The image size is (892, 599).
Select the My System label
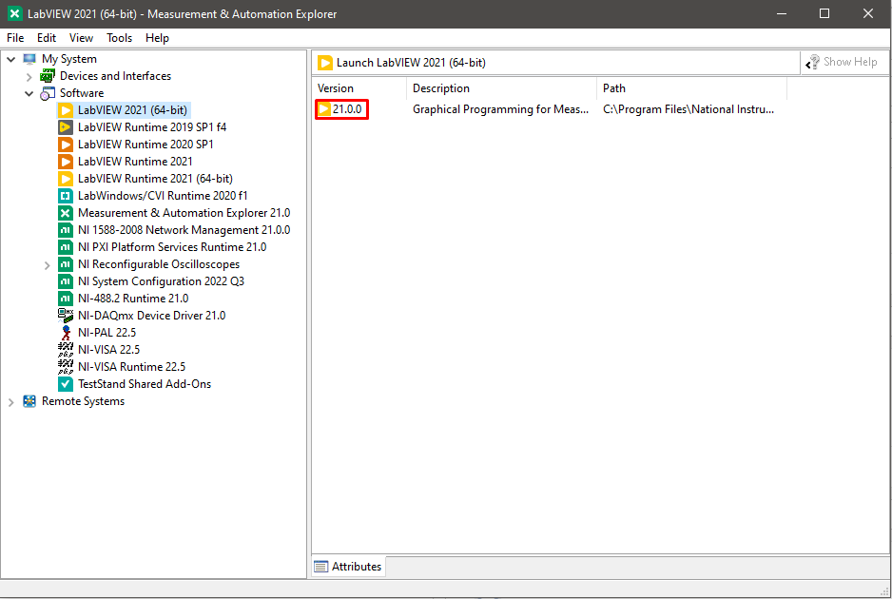coord(68,59)
